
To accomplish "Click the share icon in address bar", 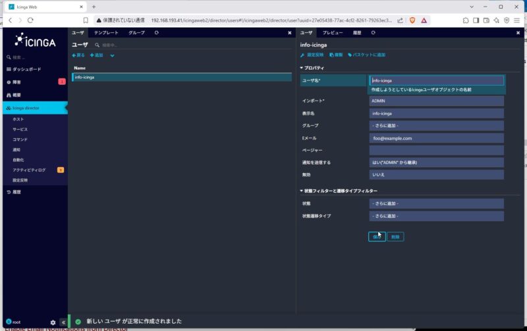I will tap(400, 20).
